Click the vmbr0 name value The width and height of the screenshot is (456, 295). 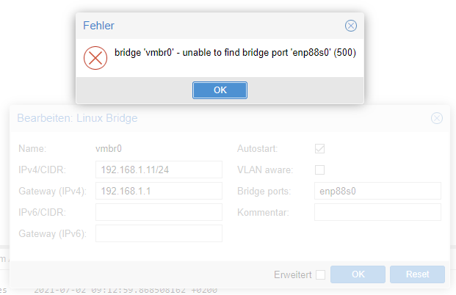click(108, 149)
